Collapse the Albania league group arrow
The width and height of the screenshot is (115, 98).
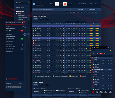[29, 14]
